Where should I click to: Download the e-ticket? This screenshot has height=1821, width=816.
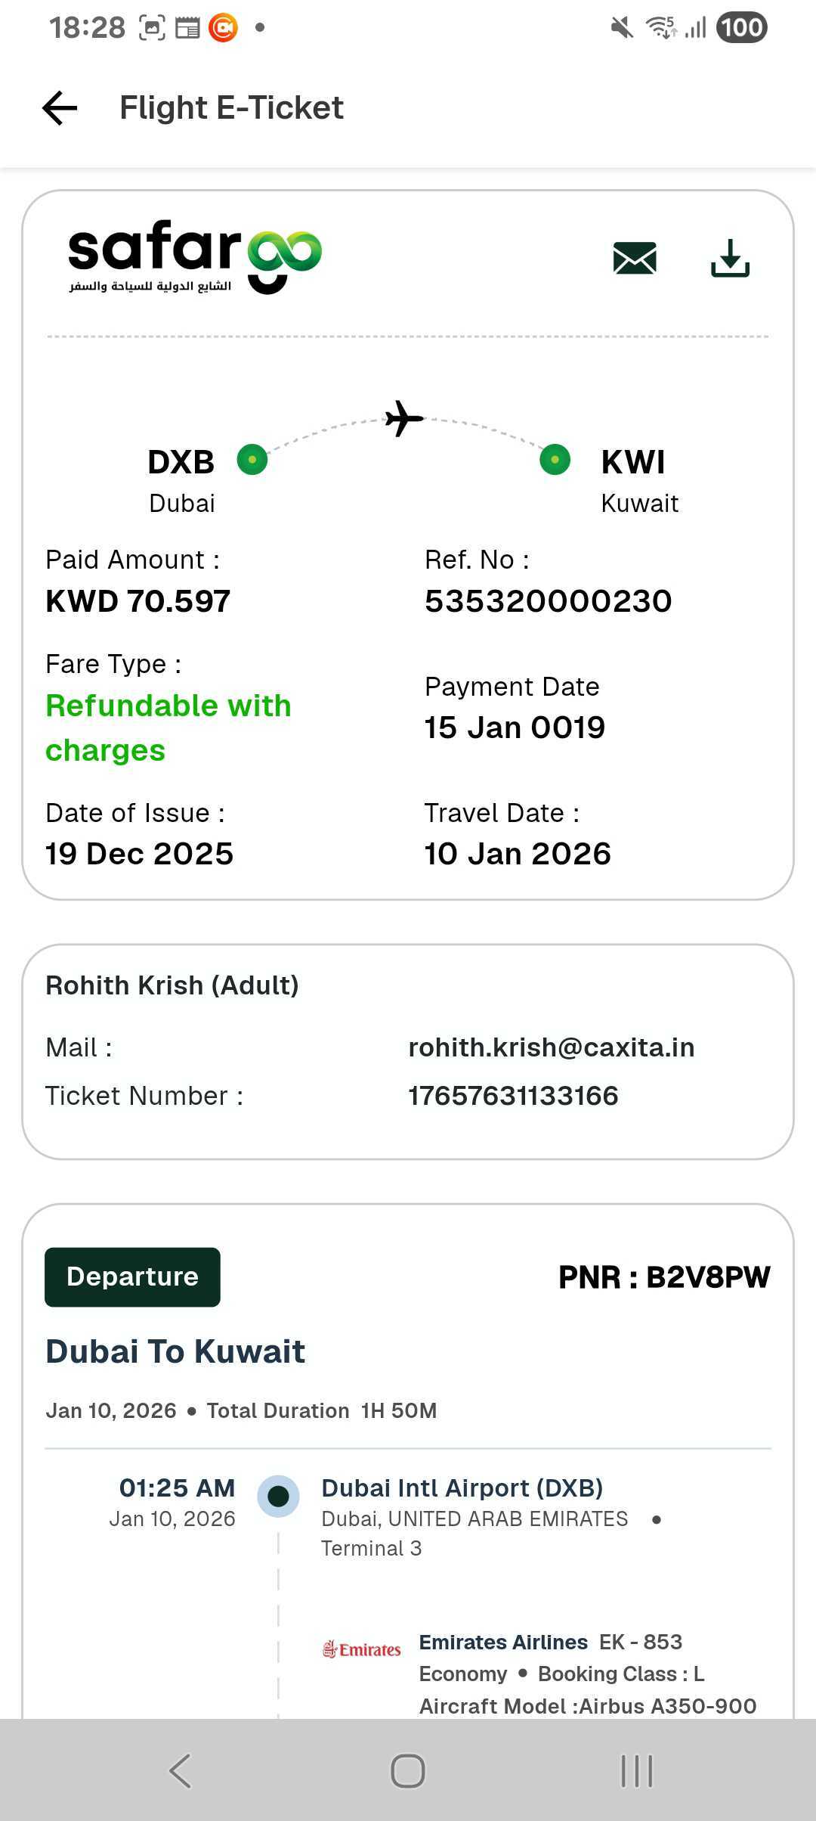730,259
